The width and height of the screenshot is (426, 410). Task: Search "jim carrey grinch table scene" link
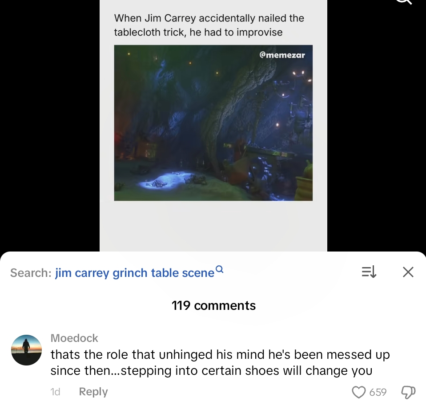(134, 273)
